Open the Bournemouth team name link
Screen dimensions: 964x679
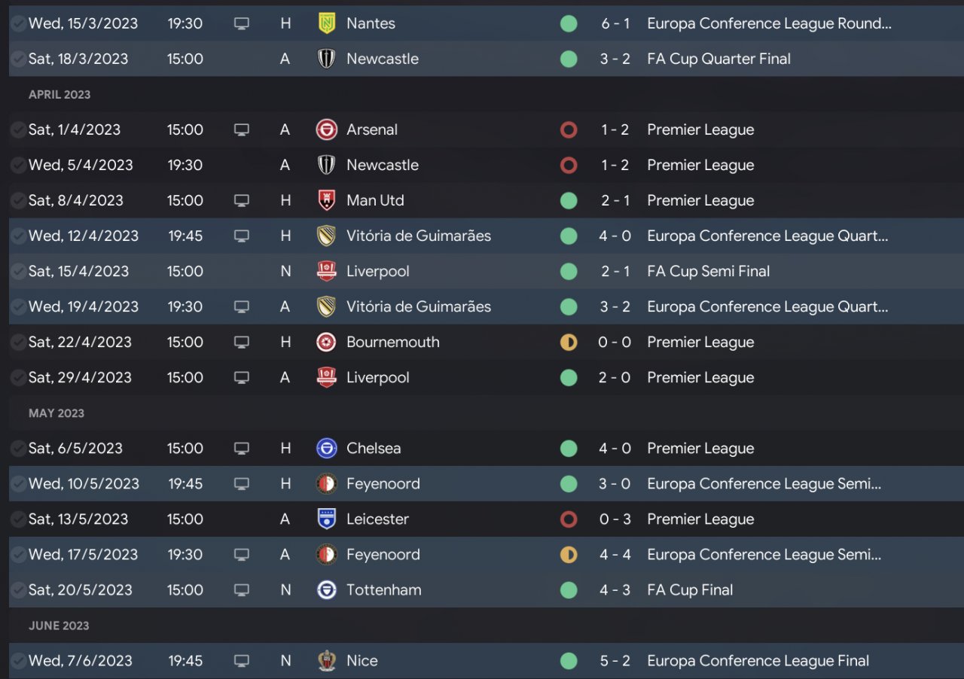pos(392,343)
